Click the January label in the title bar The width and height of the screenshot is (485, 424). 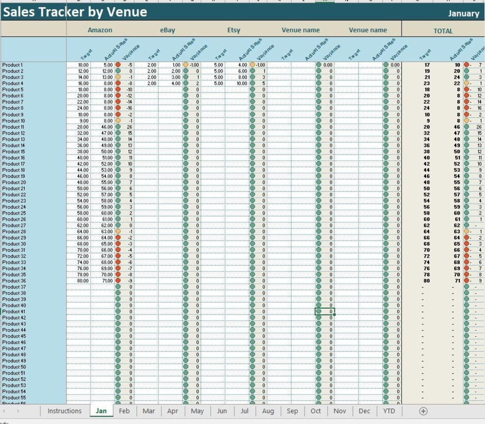click(x=463, y=14)
